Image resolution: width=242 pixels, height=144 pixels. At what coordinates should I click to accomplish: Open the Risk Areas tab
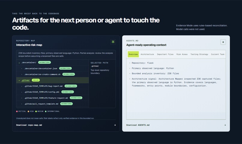(x=182, y=54)
